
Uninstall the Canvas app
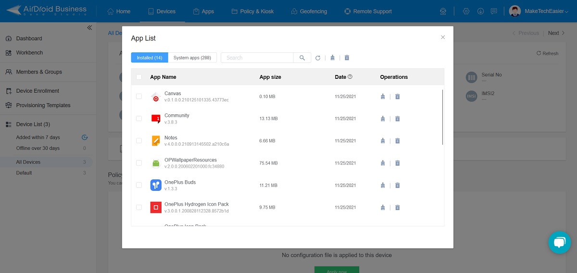(x=398, y=97)
